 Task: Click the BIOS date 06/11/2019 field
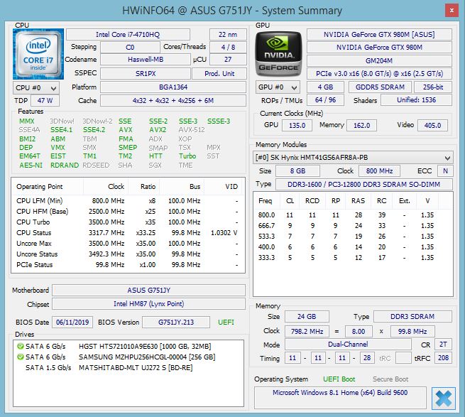pyautogui.click(x=72, y=323)
